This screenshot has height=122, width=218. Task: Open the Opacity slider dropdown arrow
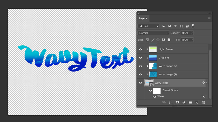pyautogui.click(x=192, y=33)
